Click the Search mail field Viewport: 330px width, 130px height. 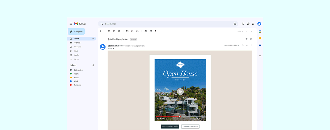[x=168, y=24]
